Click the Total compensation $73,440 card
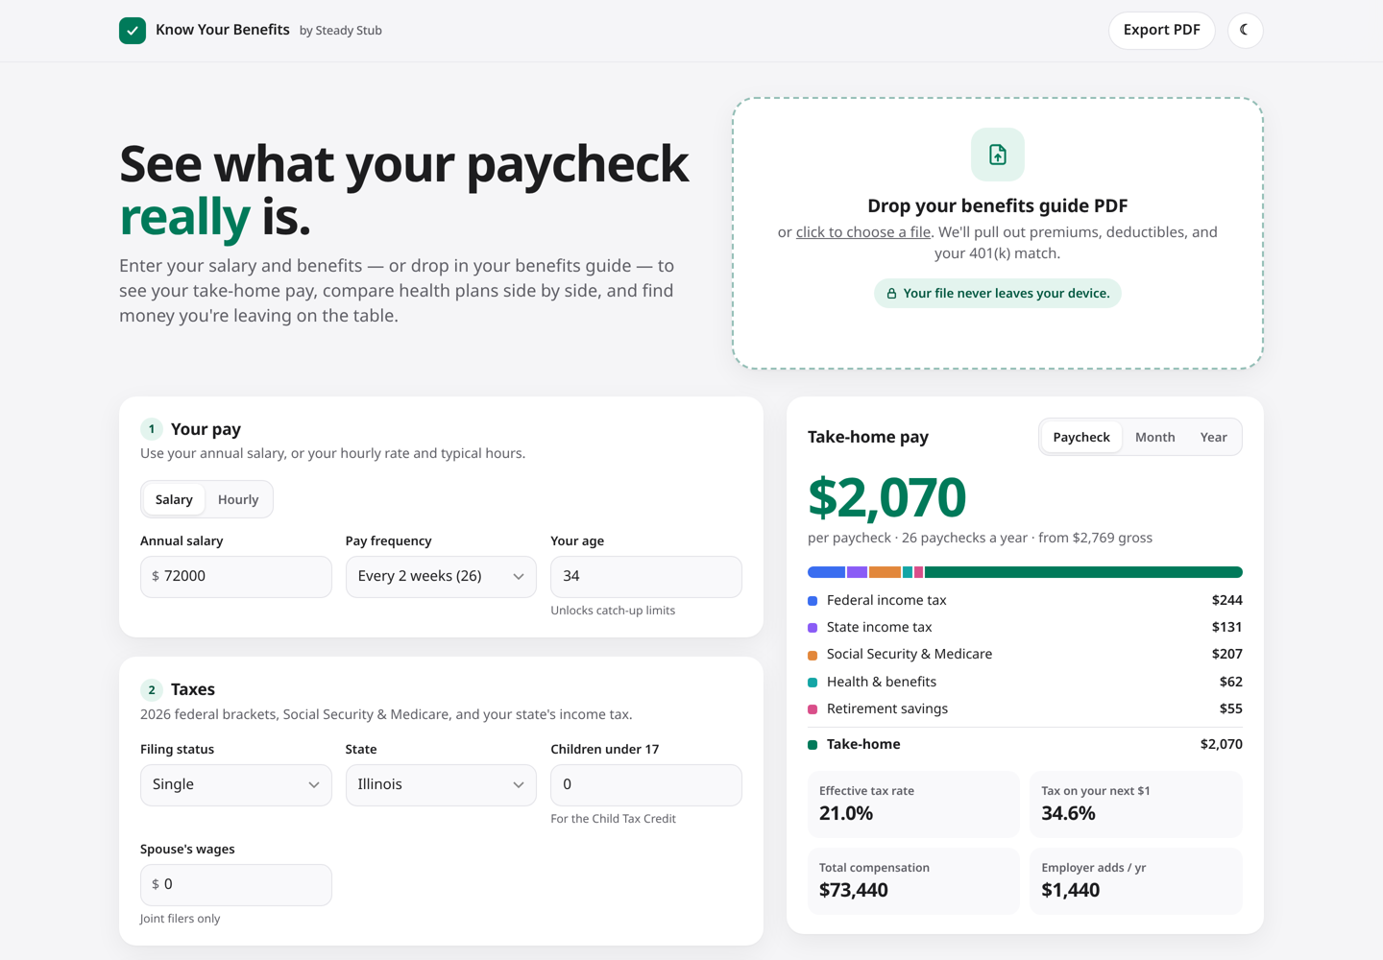This screenshot has width=1383, height=960. pos(913,881)
